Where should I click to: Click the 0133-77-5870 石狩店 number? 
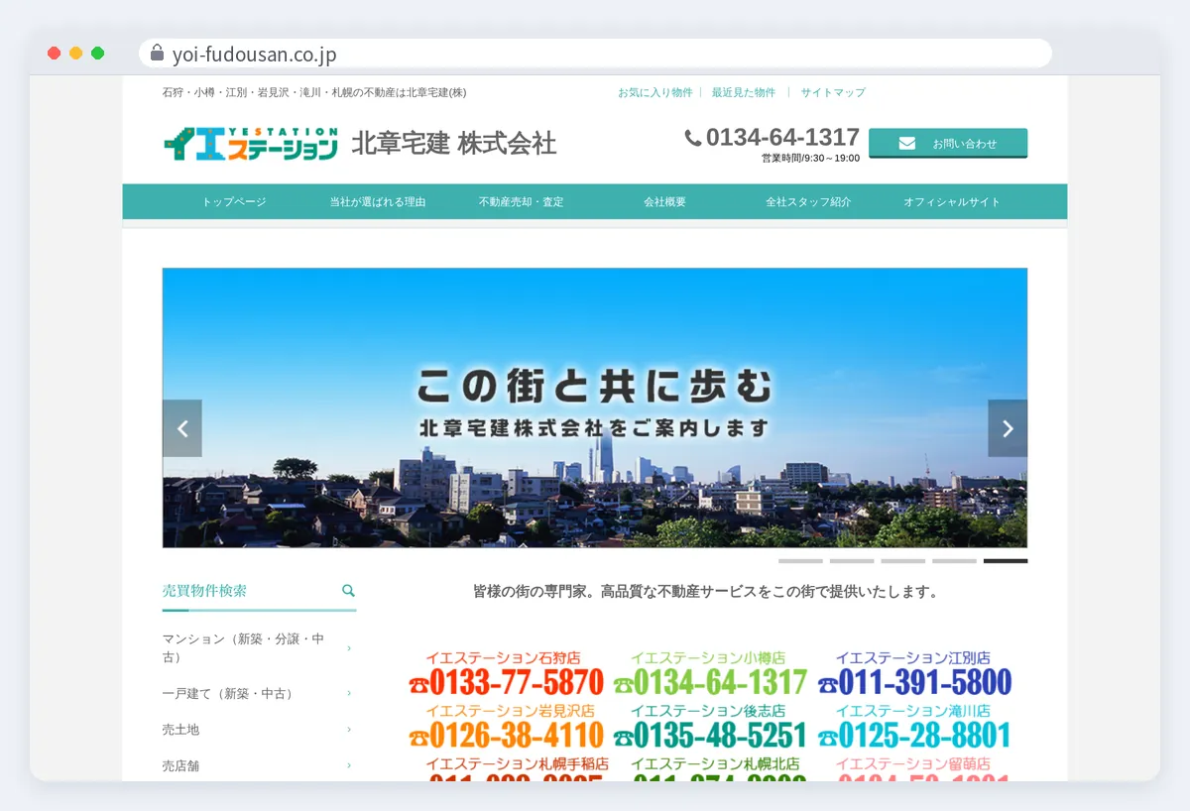pyautogui.click(x=517, y=683)
